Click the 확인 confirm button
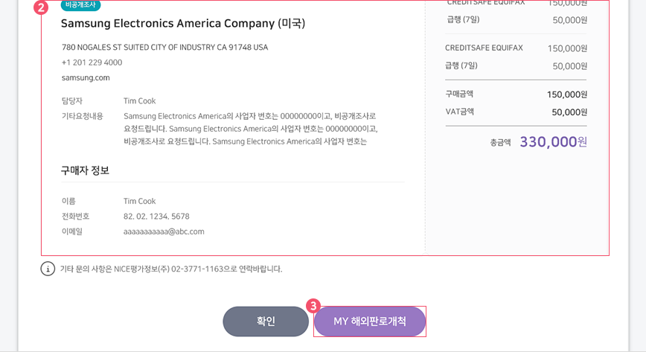 pos(266,321)
